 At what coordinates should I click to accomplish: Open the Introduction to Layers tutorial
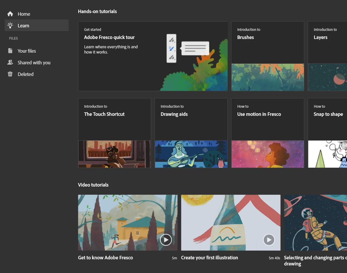(327, 56)
